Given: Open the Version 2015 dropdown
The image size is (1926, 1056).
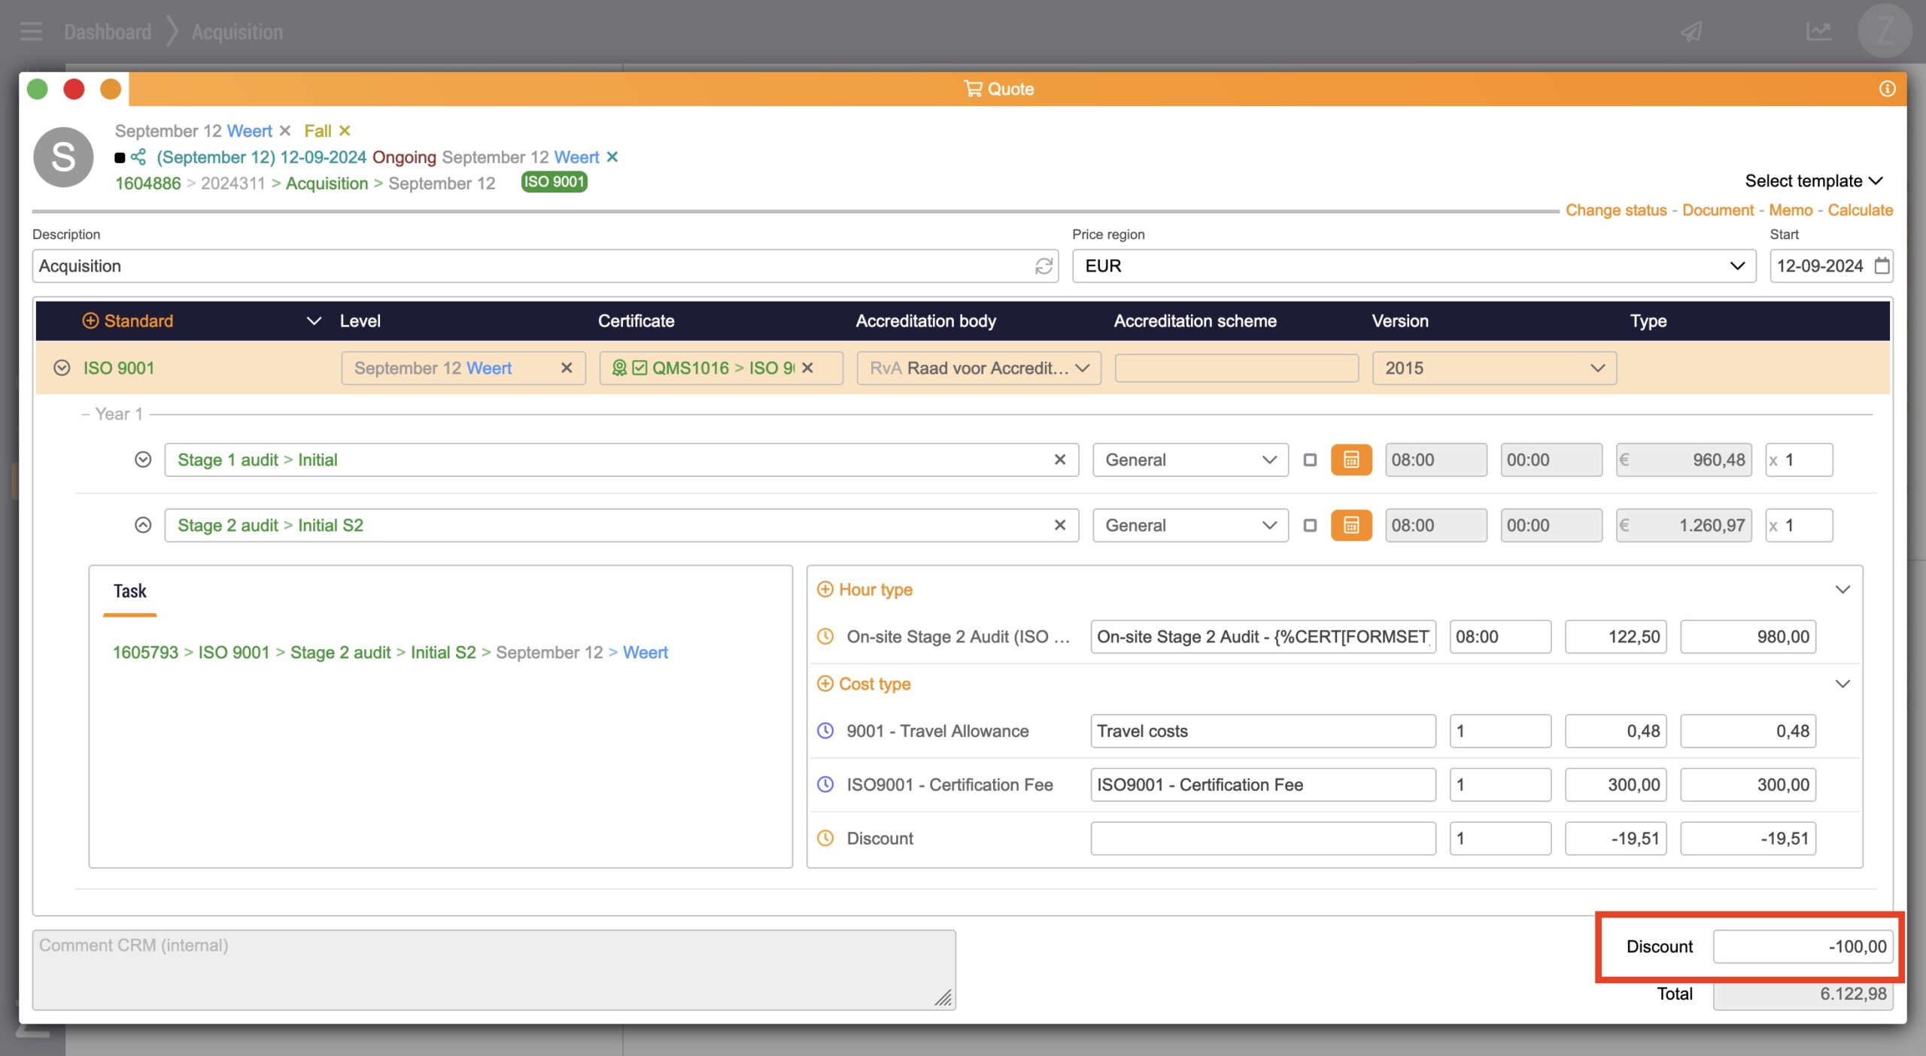Looking at the screenshot, I should coord(1493,368).
